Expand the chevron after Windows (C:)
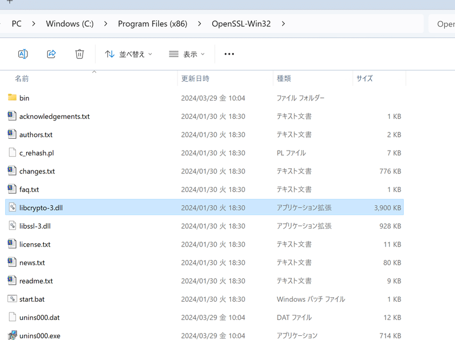The width and height of the screenshot is (455, 358). click(106, 24)
